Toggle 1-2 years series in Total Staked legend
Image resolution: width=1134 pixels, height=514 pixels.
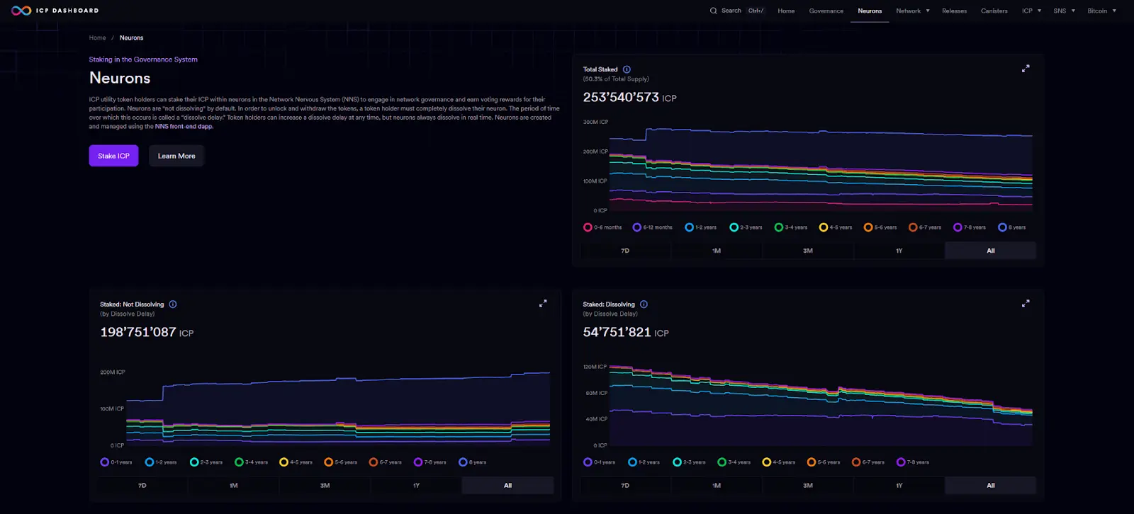700,227
